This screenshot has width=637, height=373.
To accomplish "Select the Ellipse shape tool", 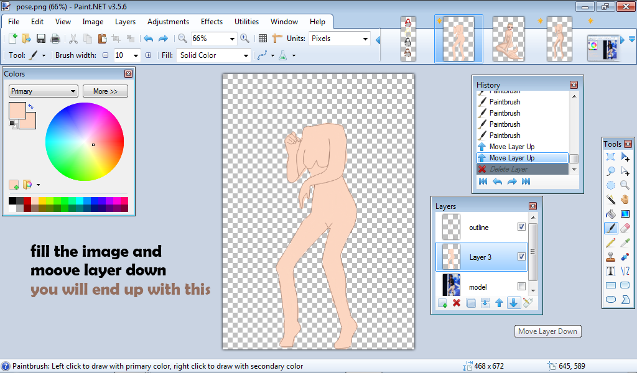I will 610,300.
